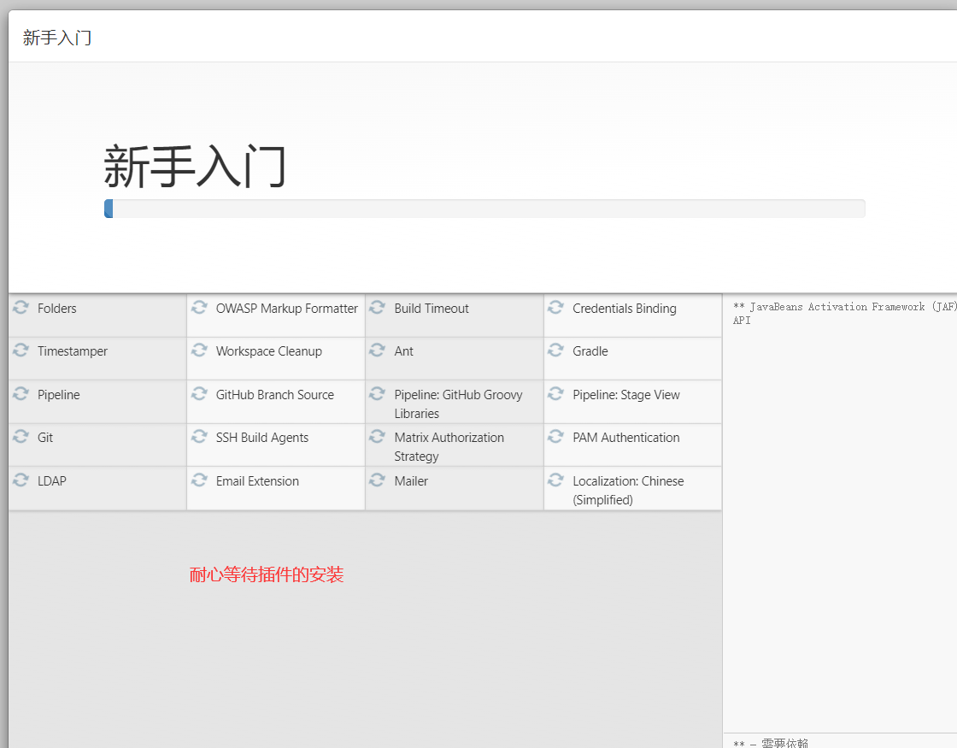This screenshot has width=957, height=748.
Task: Select the Ant plugin label
Action: click(x=403, y=351)
